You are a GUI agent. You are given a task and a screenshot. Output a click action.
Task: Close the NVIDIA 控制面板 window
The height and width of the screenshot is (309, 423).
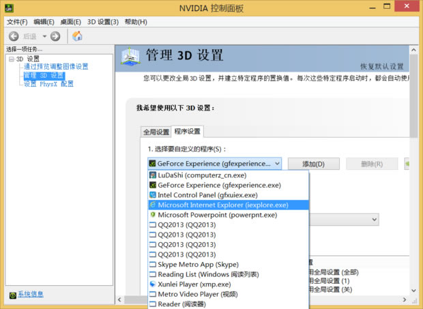coord(407,6)
